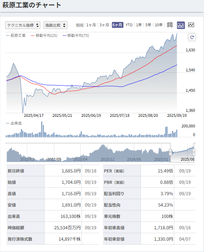Click the 出来高 value 163,100株
The width and height of the screenshot is (204, 252).
pos(70,216)
